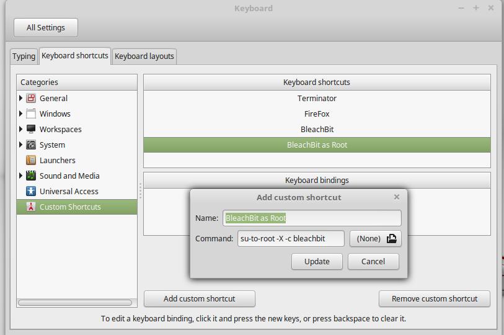Select the Sound and Media label
Image resolution: width=504 pixels, height=335 pixels.
point(69,176)
